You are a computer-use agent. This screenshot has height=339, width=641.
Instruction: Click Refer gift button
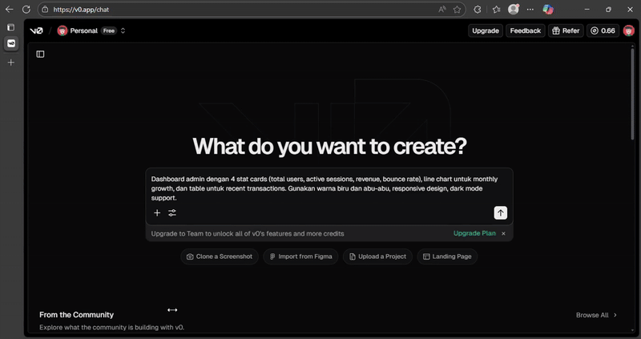[x=566, y=30]
